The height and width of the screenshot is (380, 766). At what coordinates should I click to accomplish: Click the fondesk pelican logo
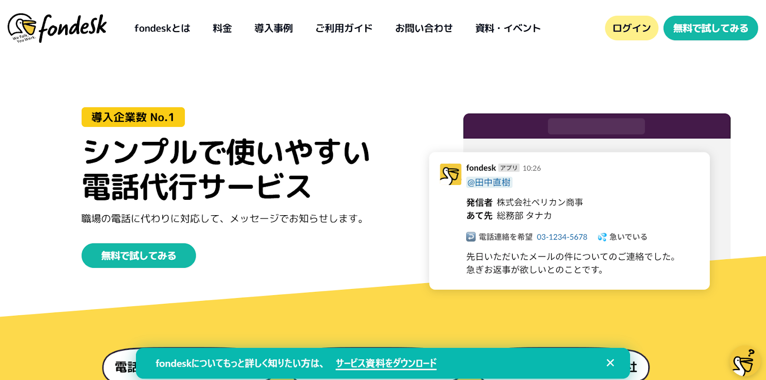point(57,28)
